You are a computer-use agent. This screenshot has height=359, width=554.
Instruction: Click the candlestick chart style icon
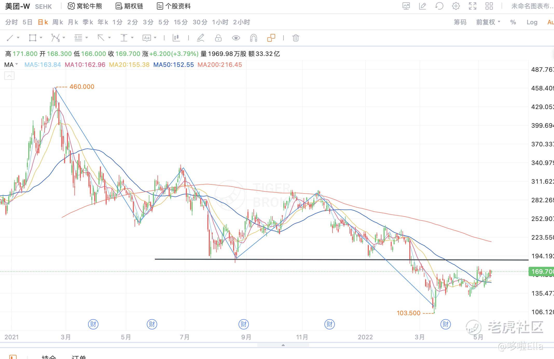(x=176, y=38)
